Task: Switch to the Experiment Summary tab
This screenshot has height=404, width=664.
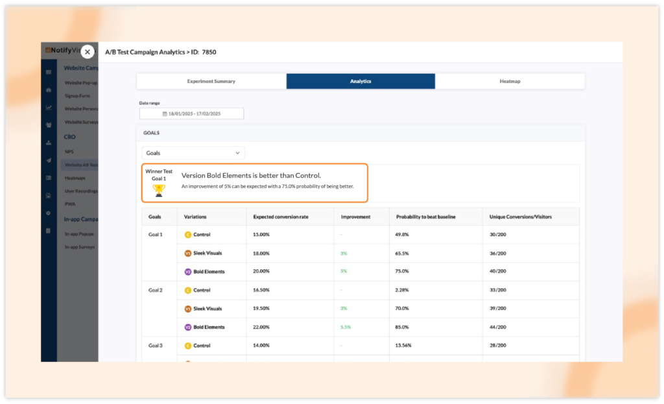Action: pyautogui.click(x=211, y=81)
